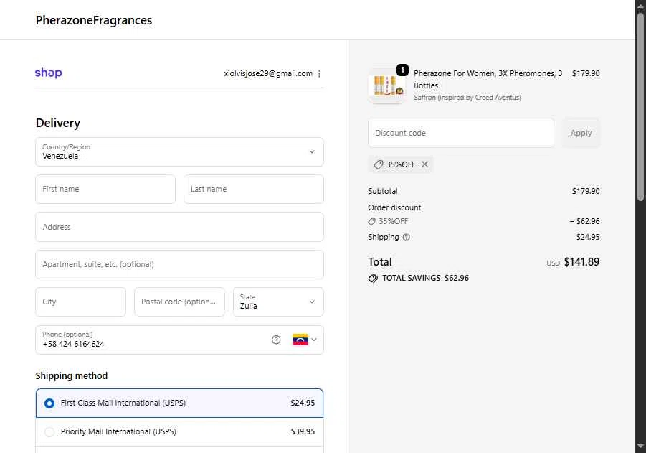Focus the Apartment, suite field
Viewport: 646px width, 453px height.
pos(180,264)
